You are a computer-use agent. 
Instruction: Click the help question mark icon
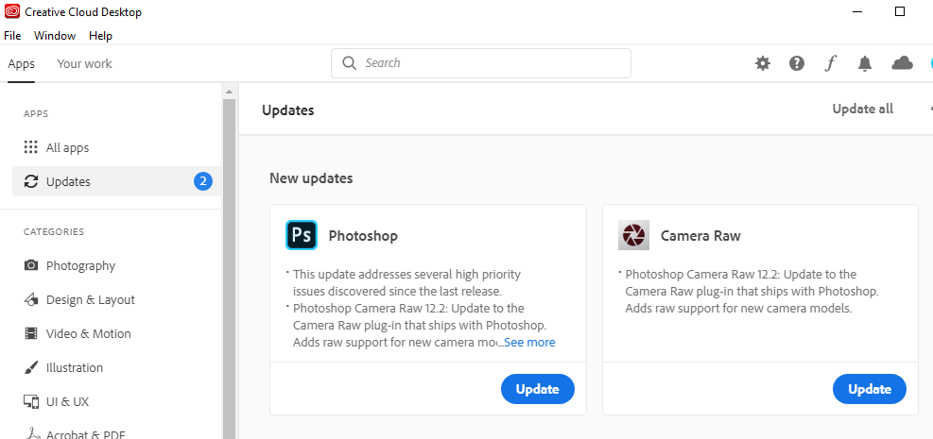click(x=797, y=63)
